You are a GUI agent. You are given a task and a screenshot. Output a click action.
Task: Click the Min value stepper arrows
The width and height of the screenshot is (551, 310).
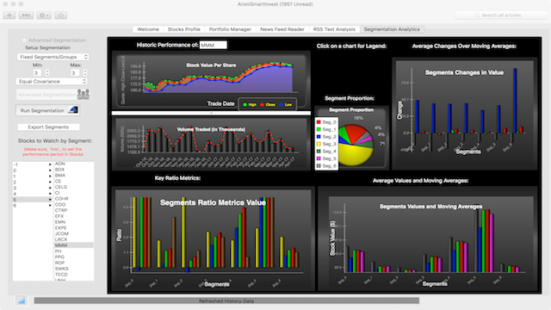47,72
